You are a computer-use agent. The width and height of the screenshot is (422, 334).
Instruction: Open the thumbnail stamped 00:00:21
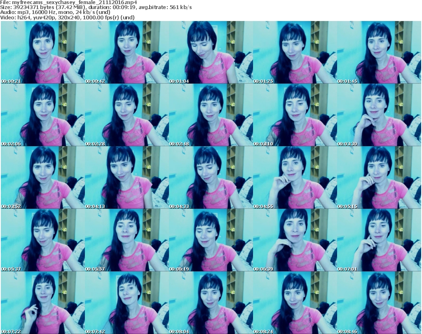click(43, 52)
